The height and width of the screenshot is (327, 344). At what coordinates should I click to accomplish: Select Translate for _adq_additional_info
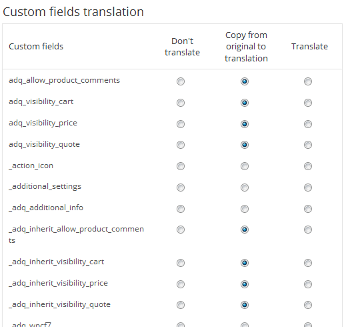click(x=308, y=209)
